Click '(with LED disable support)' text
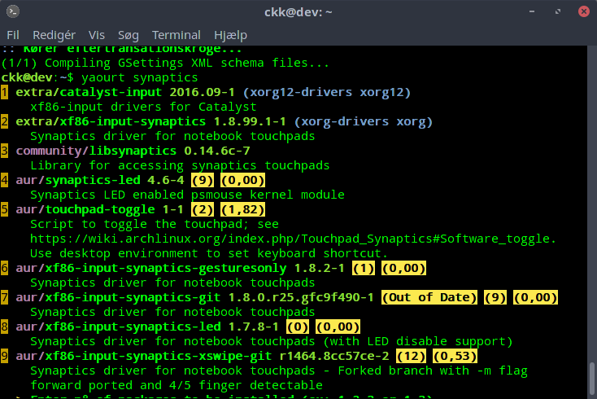The image size is (597, 399). [x=418, y=341]
